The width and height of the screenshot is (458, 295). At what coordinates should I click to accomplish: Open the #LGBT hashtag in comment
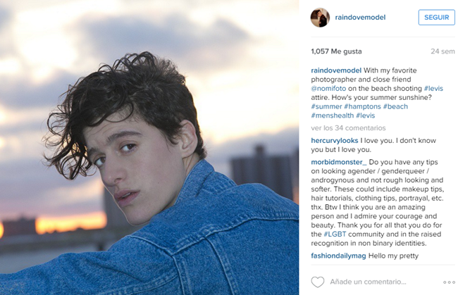335,234
